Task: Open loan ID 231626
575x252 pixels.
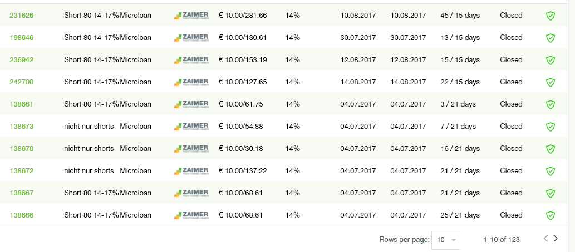Action: (x=22, y=16)
